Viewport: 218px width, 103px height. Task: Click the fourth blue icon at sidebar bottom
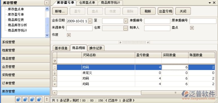(x=39, y=99)
